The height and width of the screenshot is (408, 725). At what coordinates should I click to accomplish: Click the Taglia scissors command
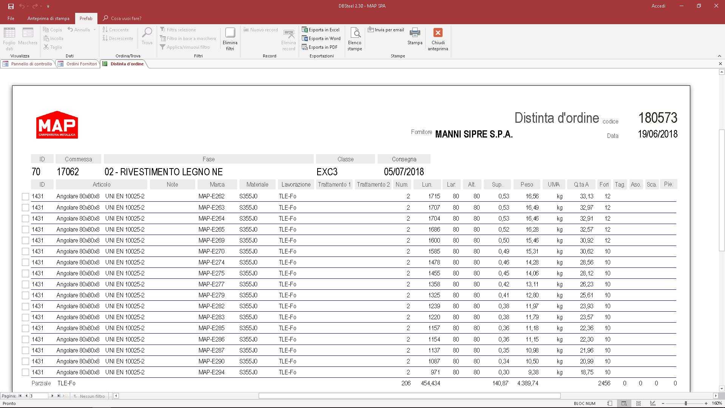pos(52,47)
